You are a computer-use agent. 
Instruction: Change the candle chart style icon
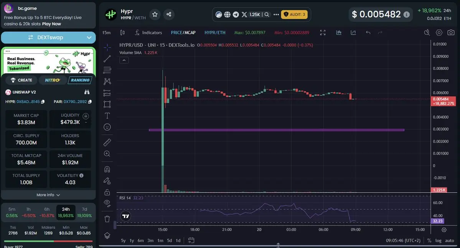pos(122,33)
